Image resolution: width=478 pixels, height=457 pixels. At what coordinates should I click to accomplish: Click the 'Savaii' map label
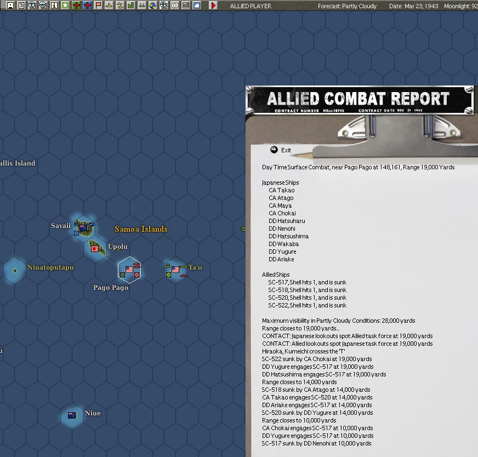tap(61, 226)
